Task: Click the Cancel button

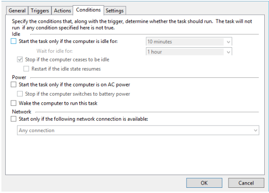Action: 246,183
